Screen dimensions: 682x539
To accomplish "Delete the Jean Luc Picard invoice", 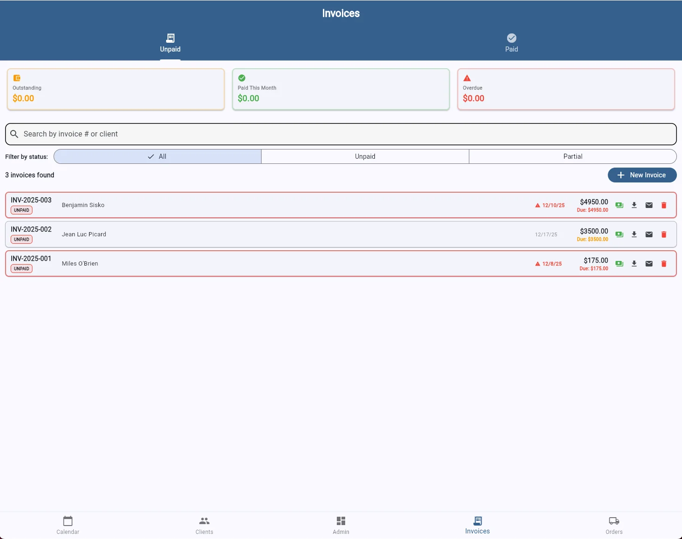I will (664, 234).
